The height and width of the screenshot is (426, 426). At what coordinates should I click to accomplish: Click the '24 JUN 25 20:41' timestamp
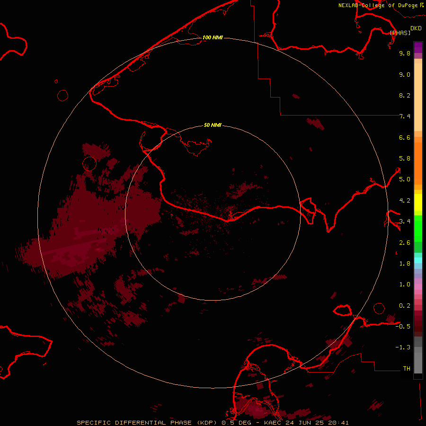tap(317, 423)
